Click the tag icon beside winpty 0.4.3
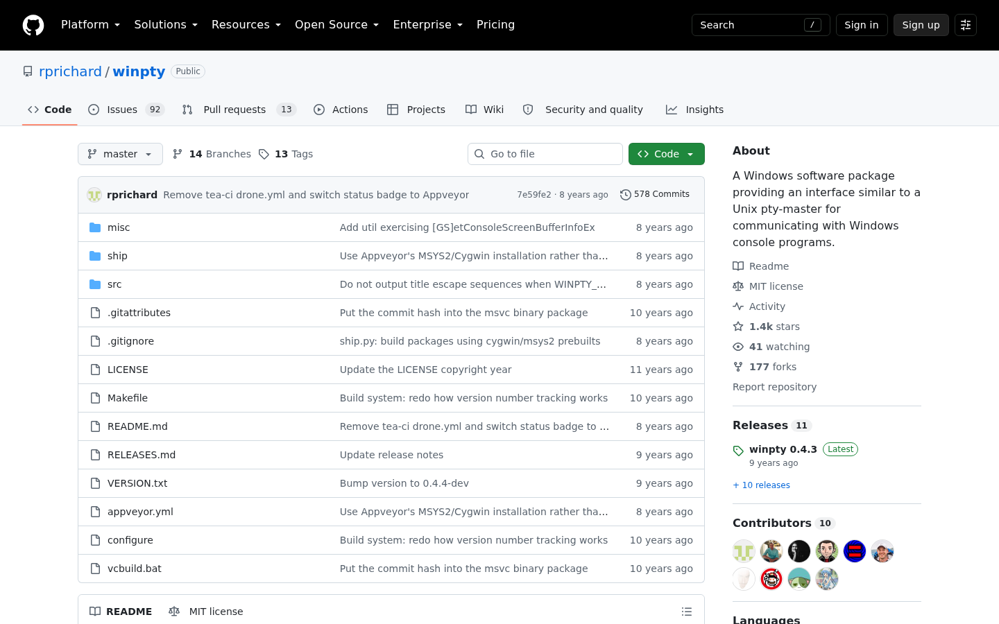This screenshot has width=999, height=624. (738, 451)
